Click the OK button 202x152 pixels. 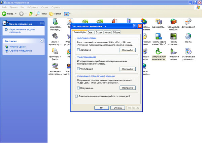point(102,108)
